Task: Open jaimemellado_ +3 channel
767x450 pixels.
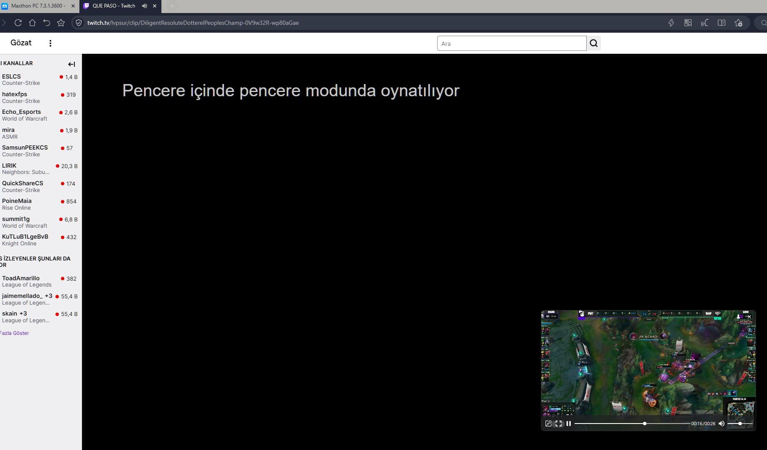Action: [40, 299]
